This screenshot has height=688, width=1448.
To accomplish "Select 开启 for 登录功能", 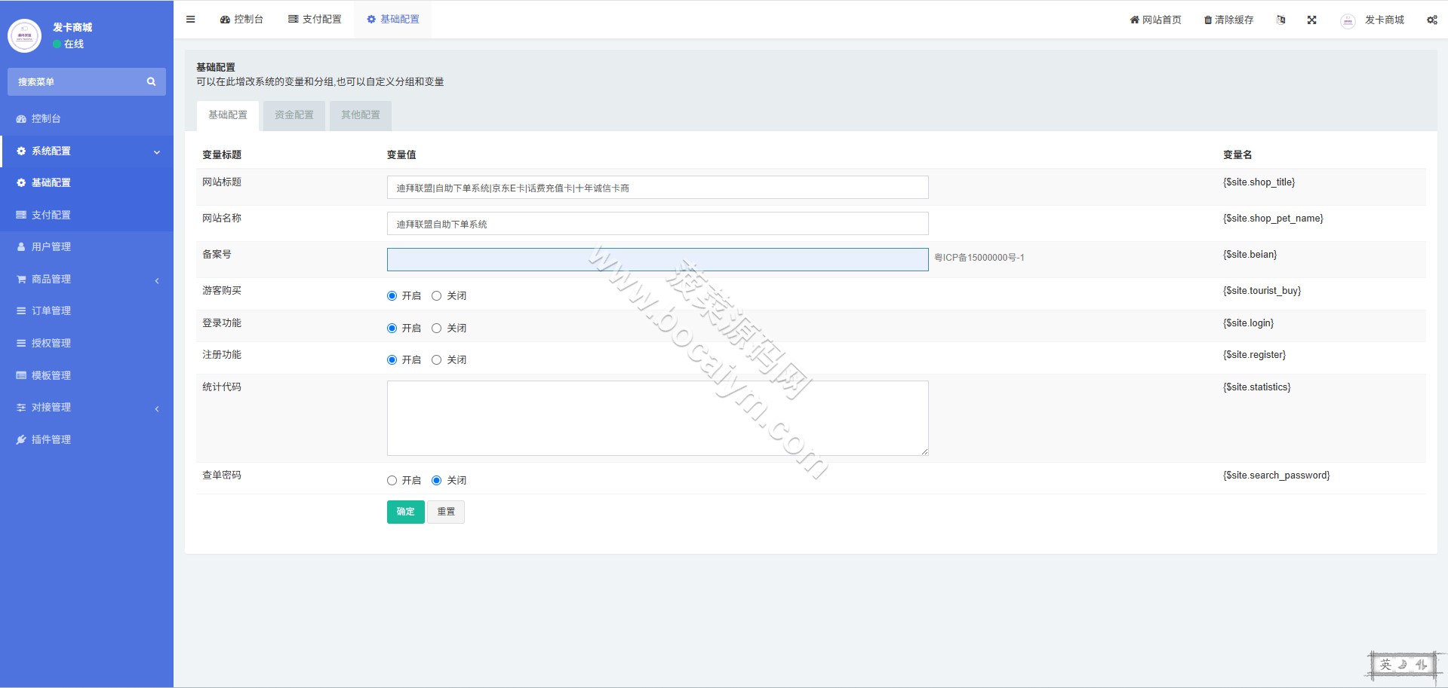I will coord(392,329).
